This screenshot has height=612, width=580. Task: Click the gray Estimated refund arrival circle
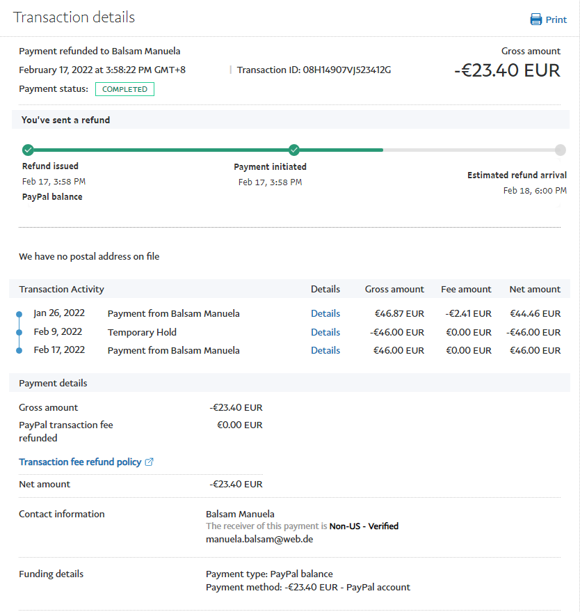pyautogui.click(x=561, y=150)
